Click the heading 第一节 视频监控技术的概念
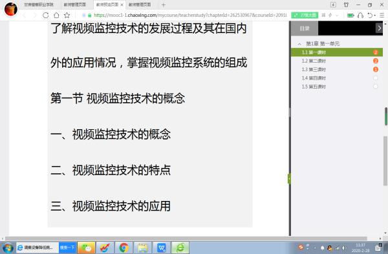388x254 pixels. [x=118, y=98]
